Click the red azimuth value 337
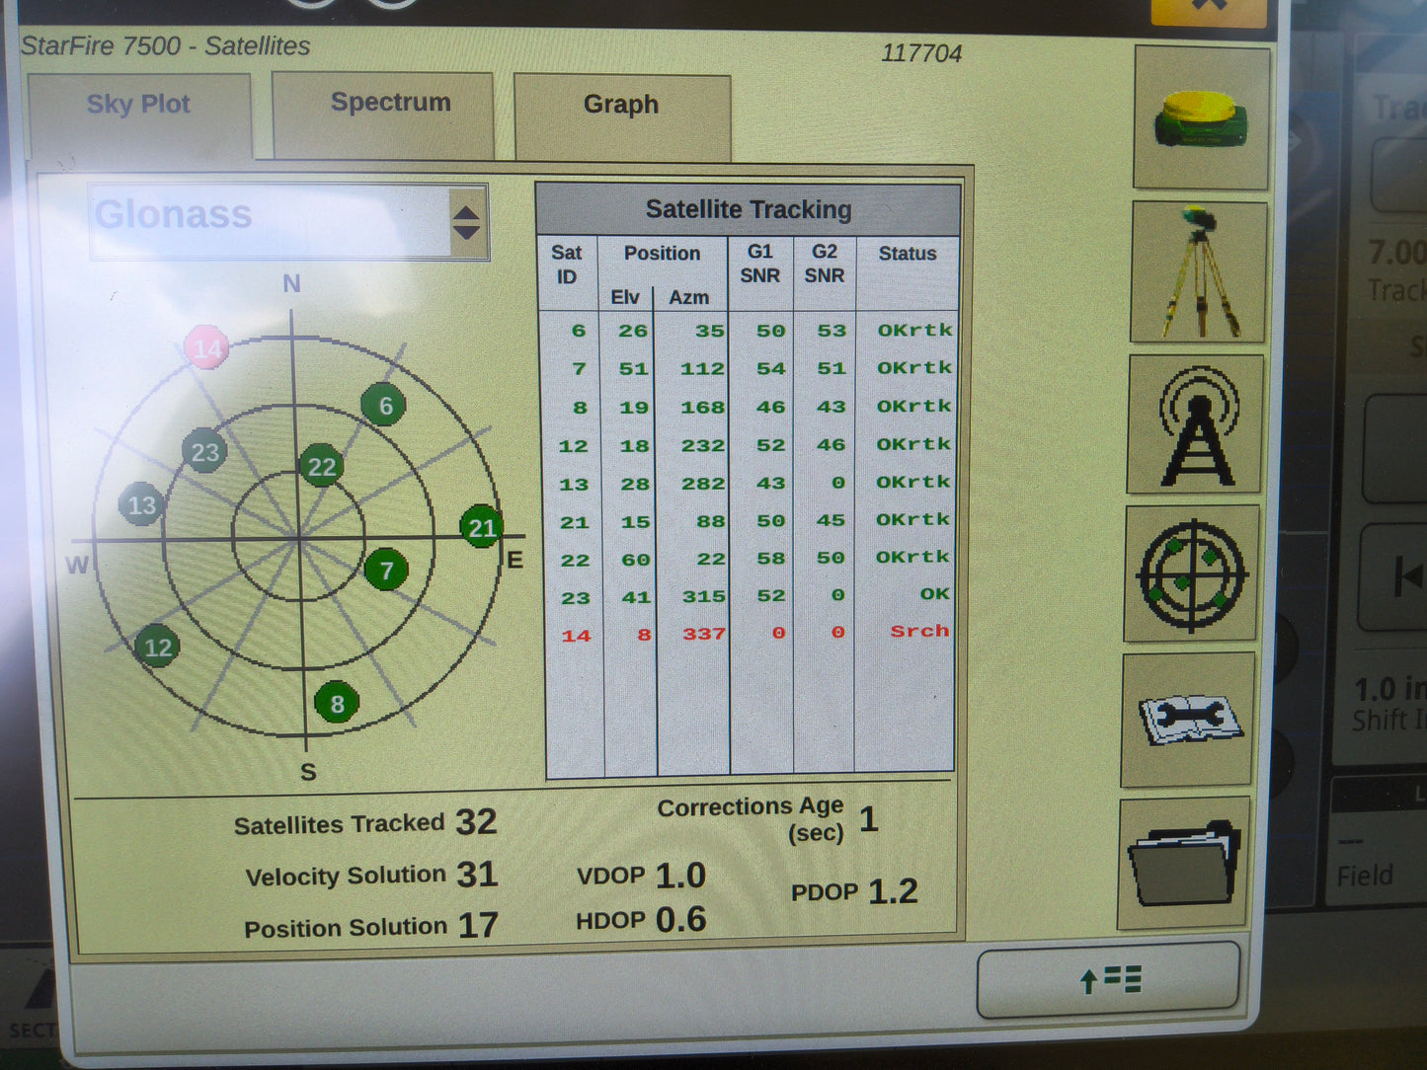This screenshot has width=1427, height=1070. (x=704, y=634)
